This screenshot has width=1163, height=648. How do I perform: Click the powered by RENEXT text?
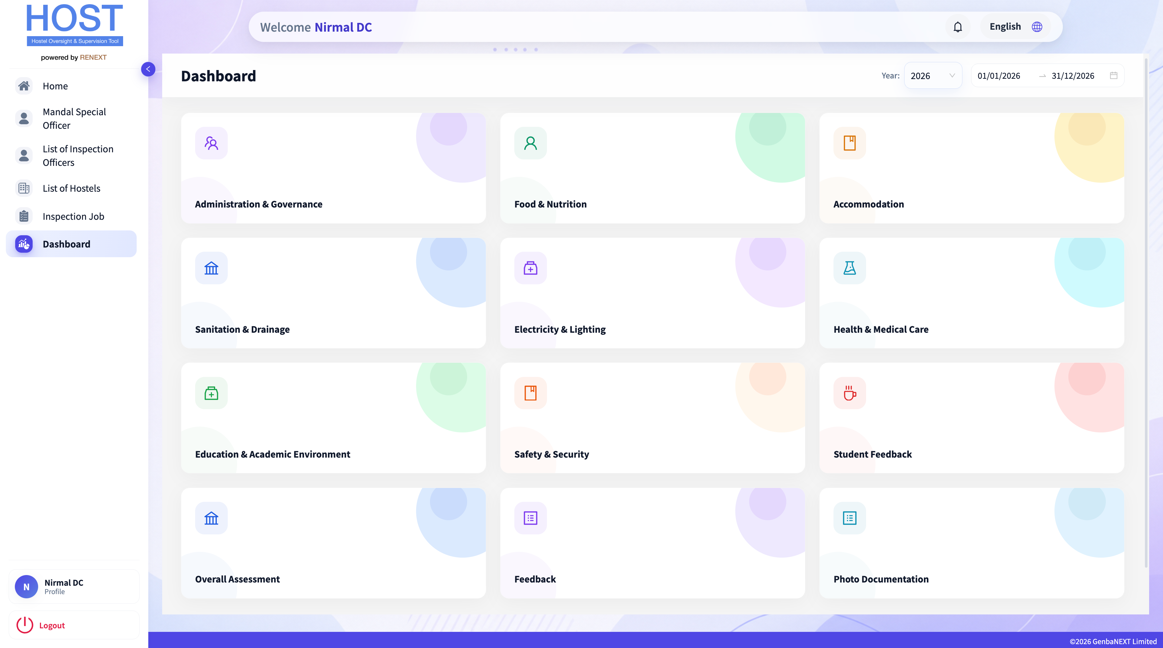click(x=74, y=57)
